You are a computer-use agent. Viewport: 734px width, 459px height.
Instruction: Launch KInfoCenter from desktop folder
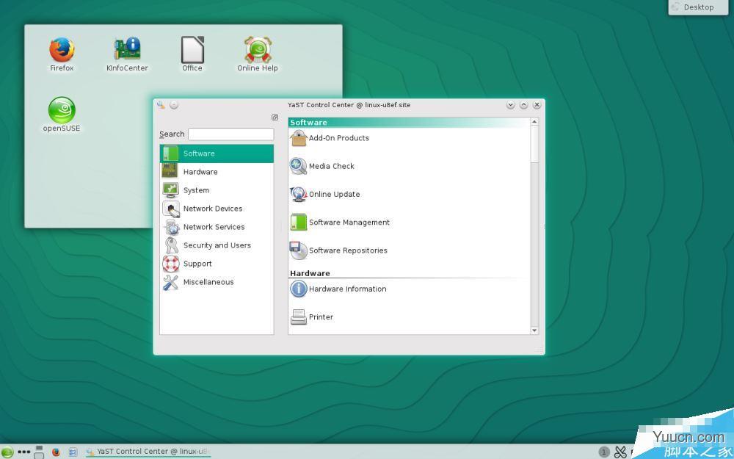(x=127, y=54)
